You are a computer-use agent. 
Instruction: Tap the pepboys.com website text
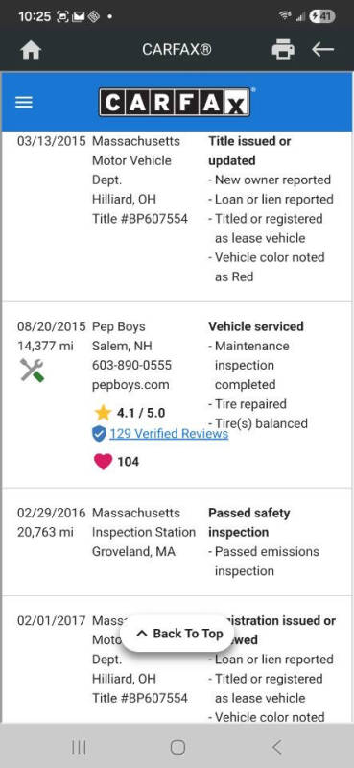(130, 385)
